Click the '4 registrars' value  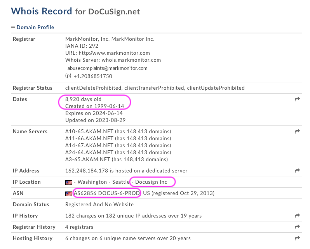pos(79,227)
